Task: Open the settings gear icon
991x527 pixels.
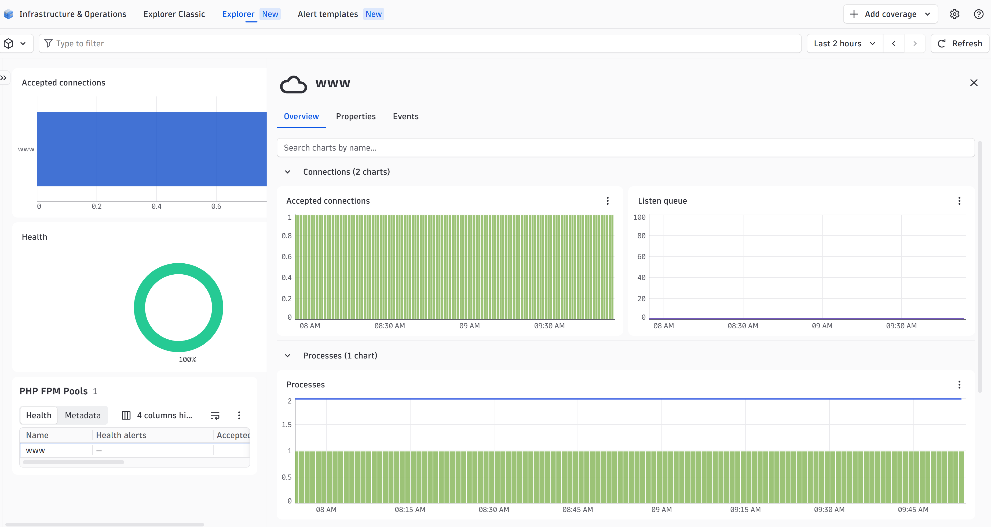Action: coord(955,14)
